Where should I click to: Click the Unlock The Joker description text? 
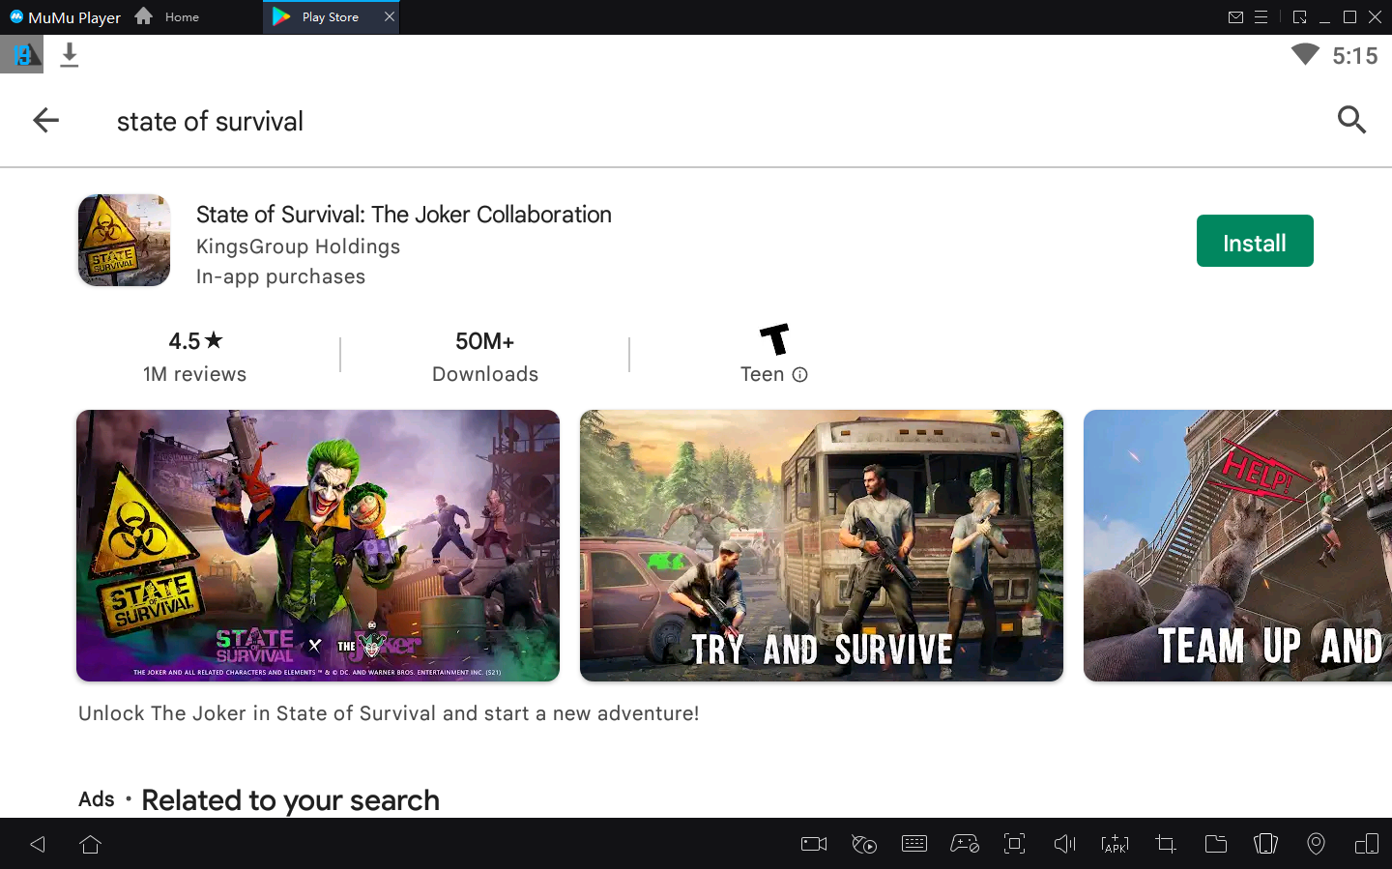389,713
